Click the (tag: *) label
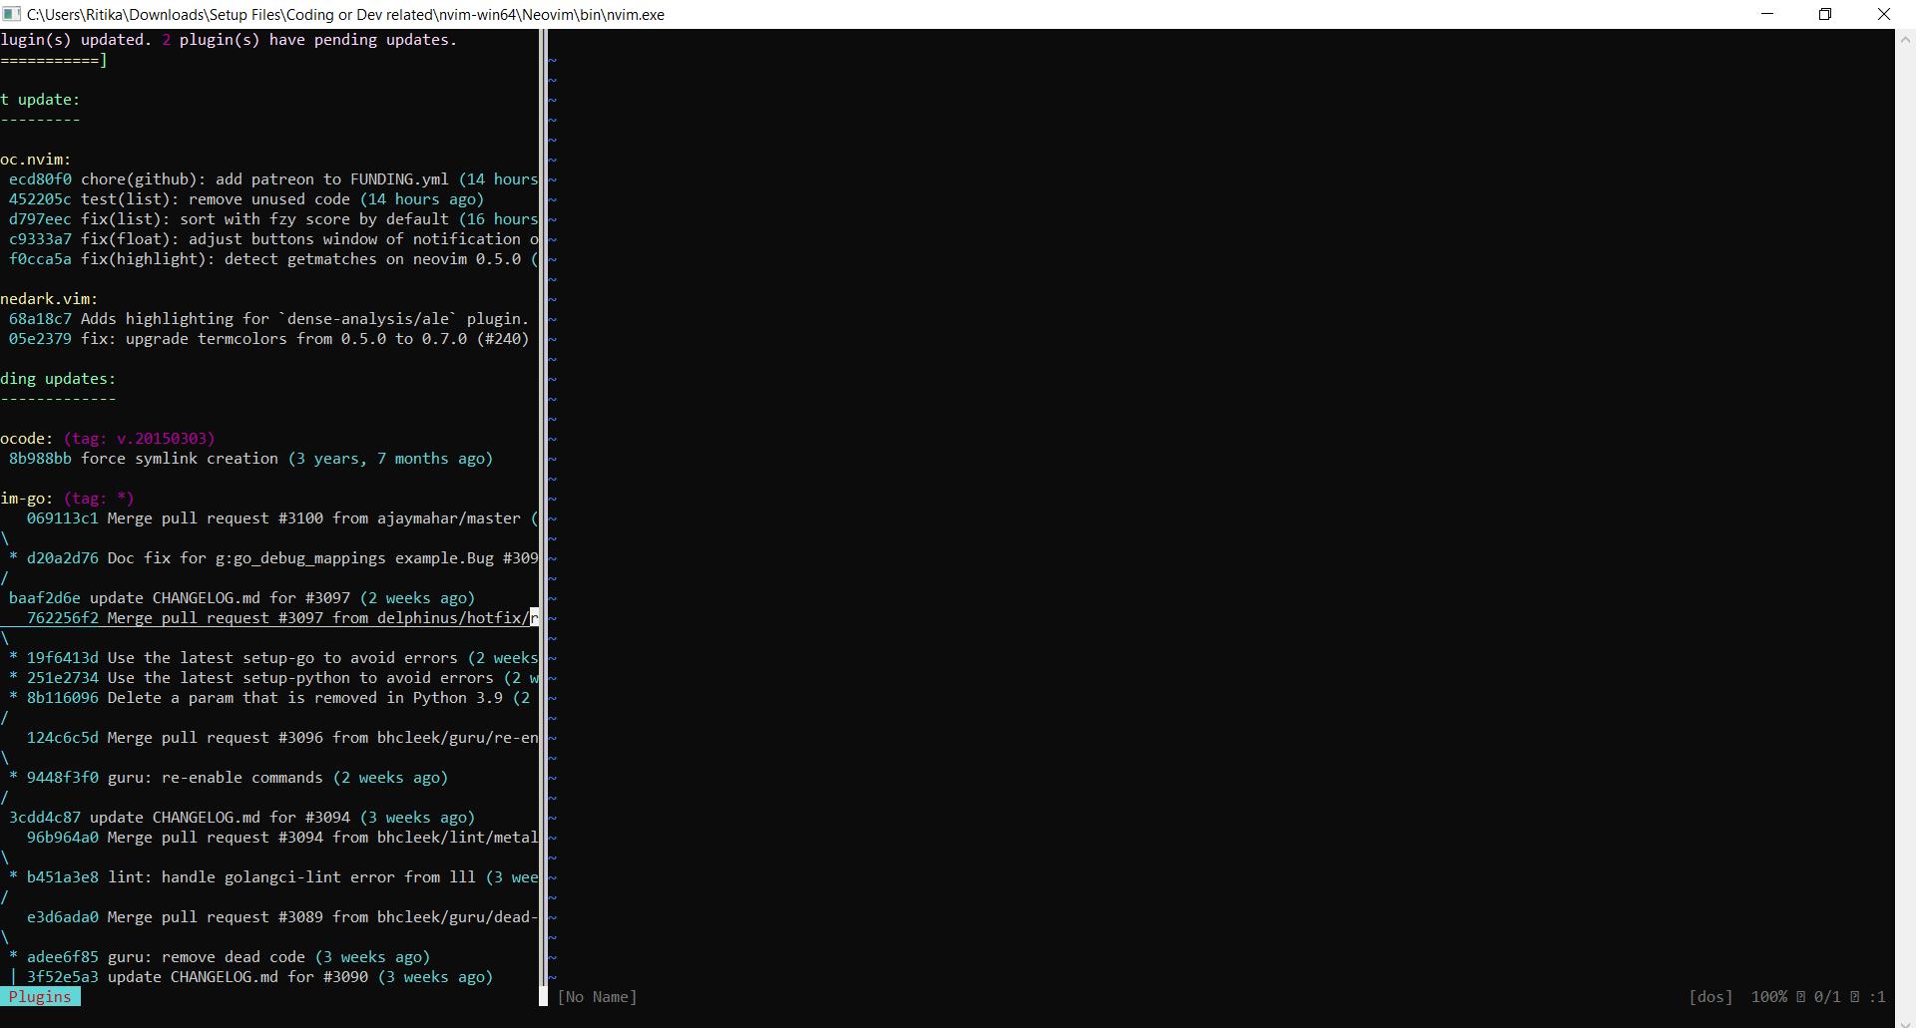1931x1028 pixels. (99, 499)
